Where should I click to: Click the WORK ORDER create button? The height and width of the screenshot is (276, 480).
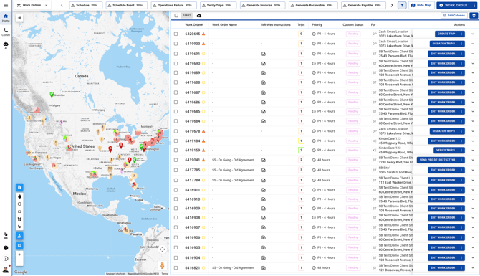point(453,5)
